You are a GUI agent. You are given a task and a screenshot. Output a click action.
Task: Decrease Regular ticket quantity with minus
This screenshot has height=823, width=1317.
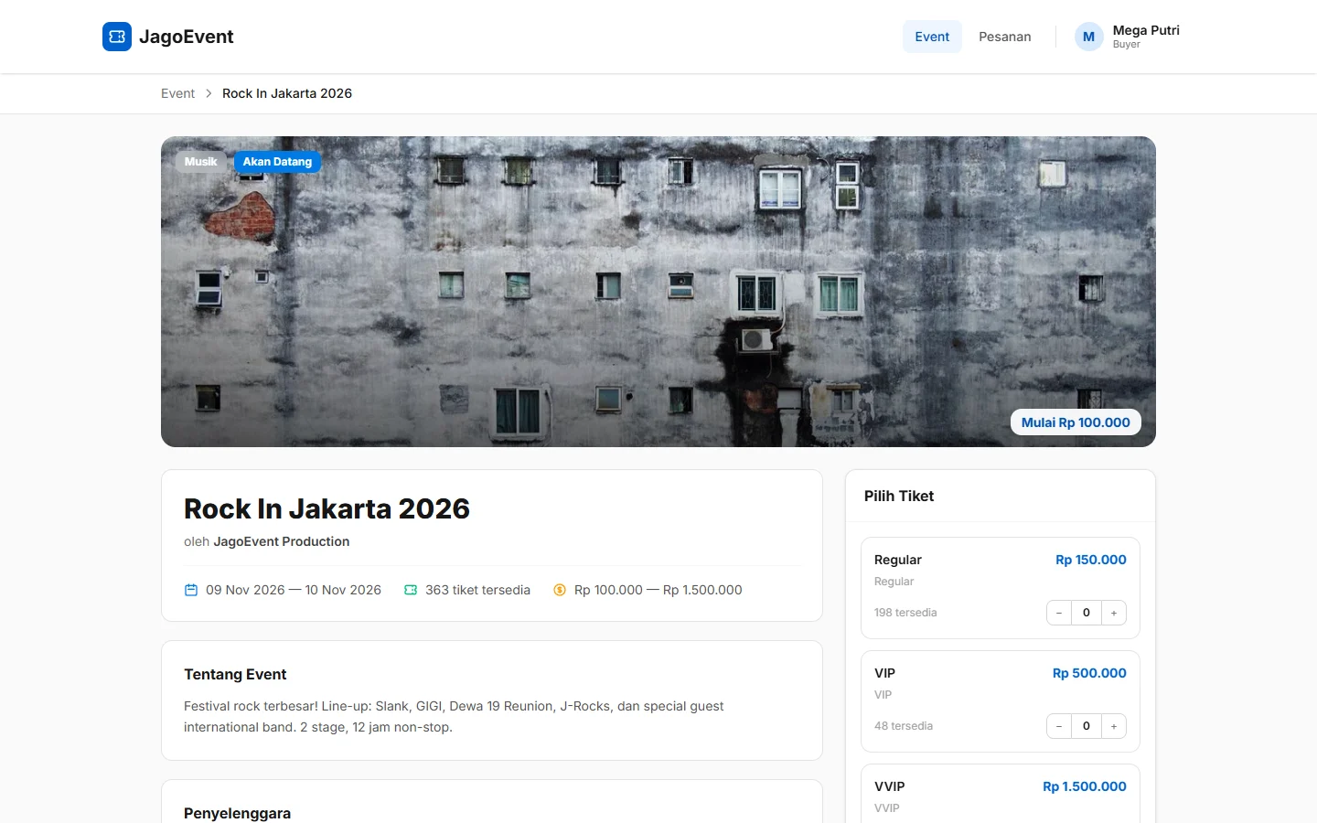pos(1059,613)
